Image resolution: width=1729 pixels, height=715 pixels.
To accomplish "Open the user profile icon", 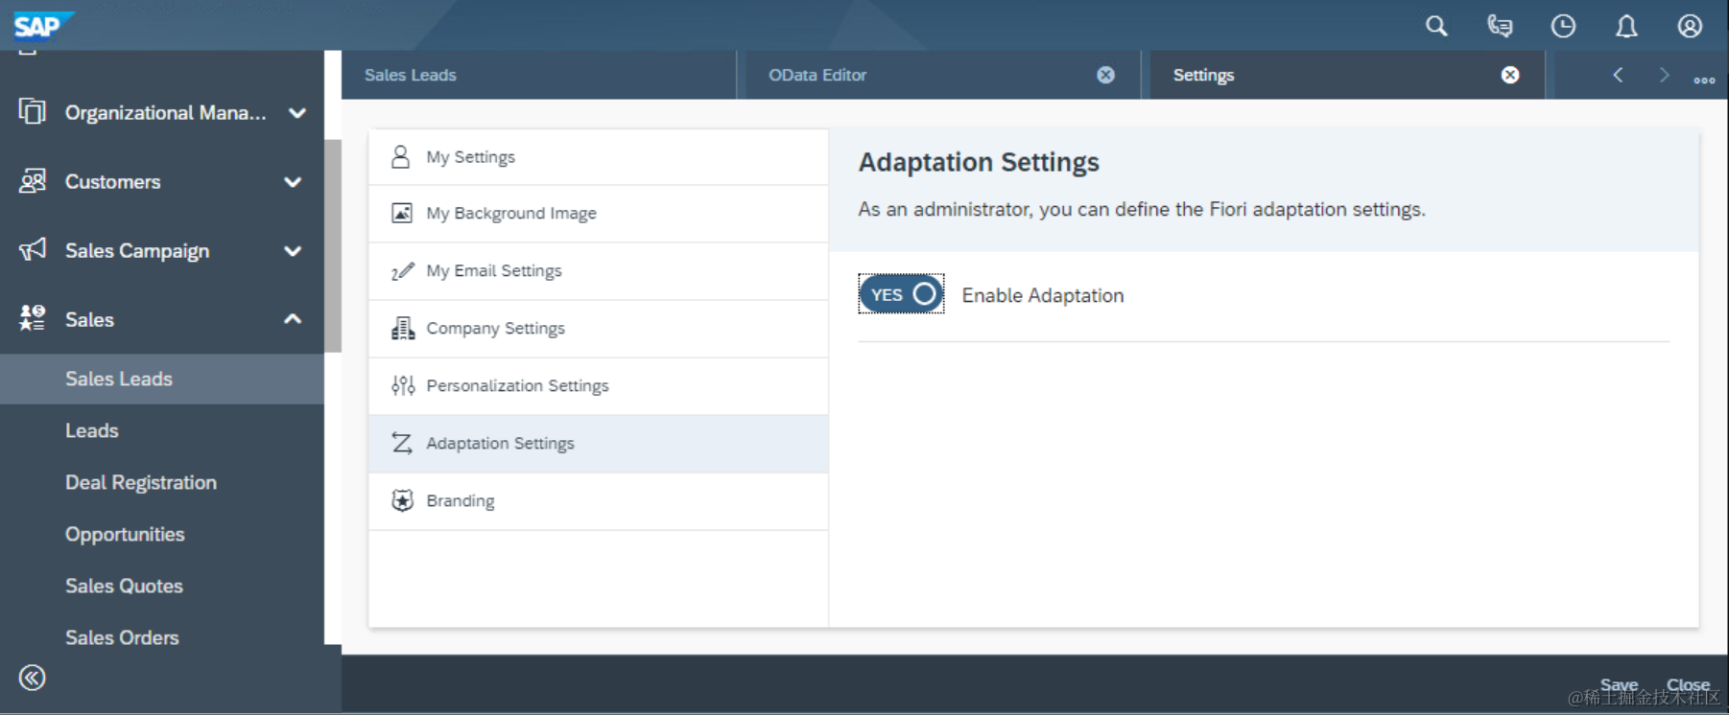I will pyautogui.click(x=1690, y=26).
